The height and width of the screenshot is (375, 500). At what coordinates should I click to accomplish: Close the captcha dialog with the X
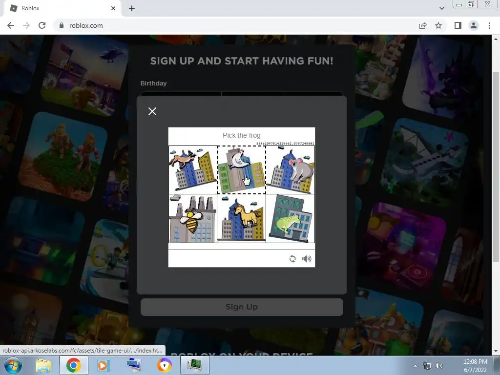click(x=152, y=111)
